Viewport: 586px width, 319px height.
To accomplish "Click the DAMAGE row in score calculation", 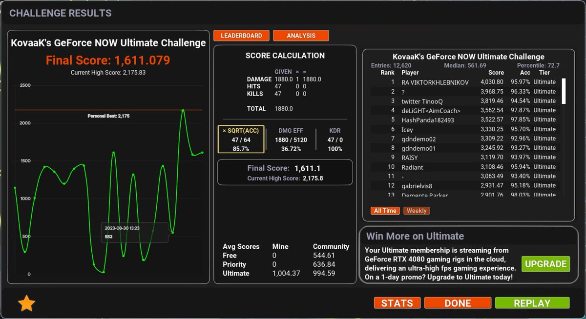I will tap(284, 79).
